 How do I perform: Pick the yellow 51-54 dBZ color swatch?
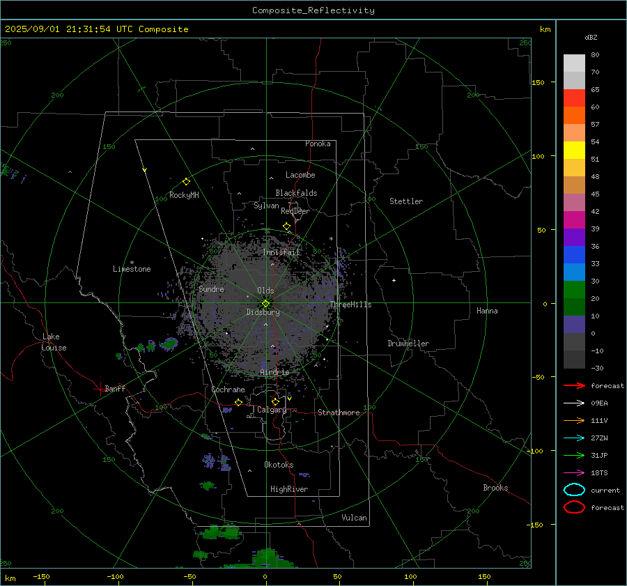tap(574, 151)
